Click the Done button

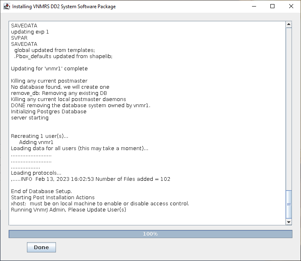[41, 247]
